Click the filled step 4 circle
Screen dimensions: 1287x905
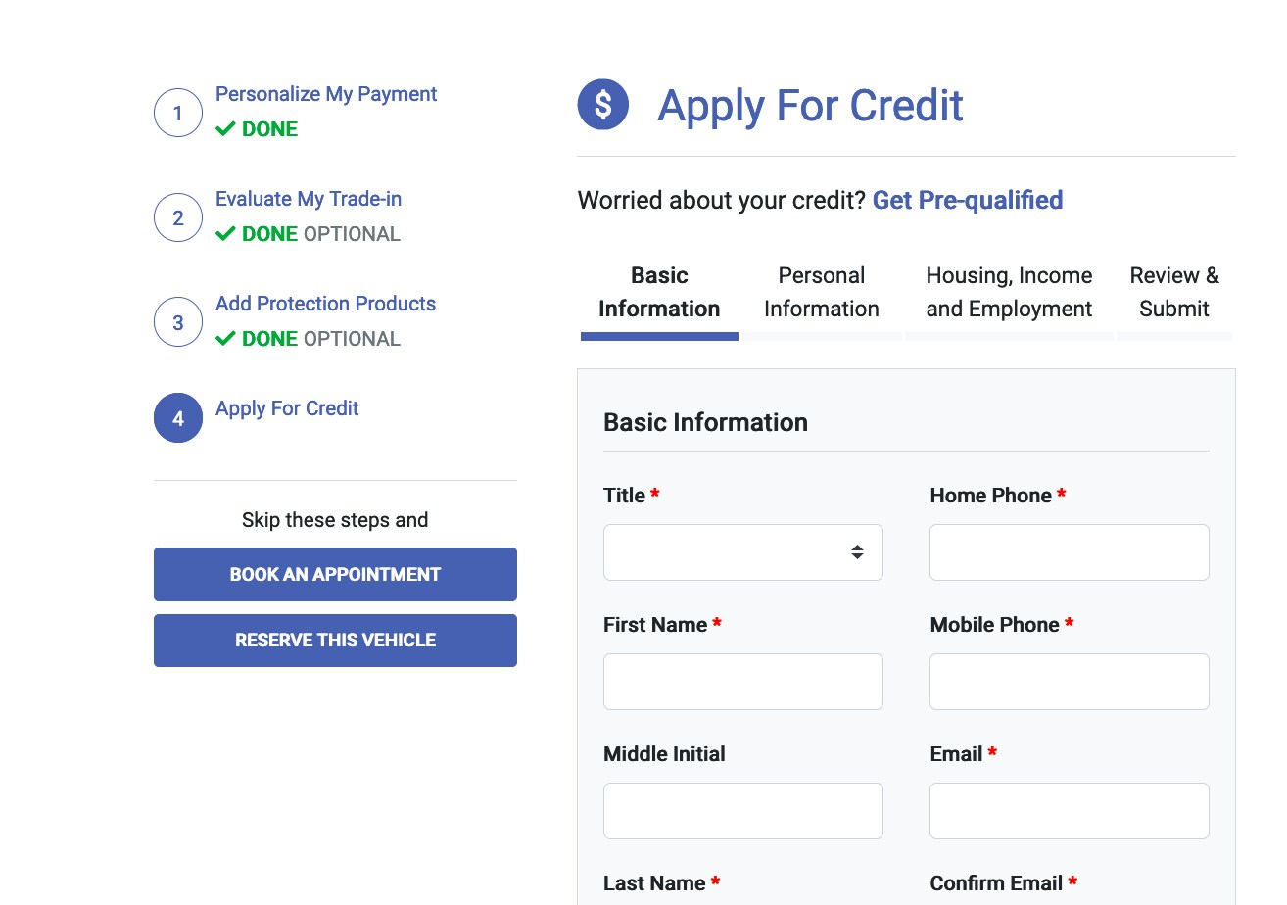click(x=178, y=418)
